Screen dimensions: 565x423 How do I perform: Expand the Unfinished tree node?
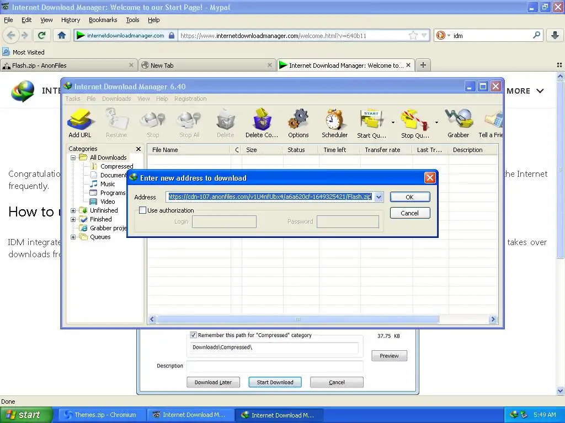point(73,210)
